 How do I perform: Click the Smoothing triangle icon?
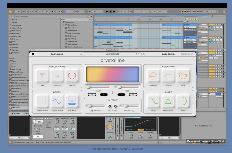pos(168,101)
